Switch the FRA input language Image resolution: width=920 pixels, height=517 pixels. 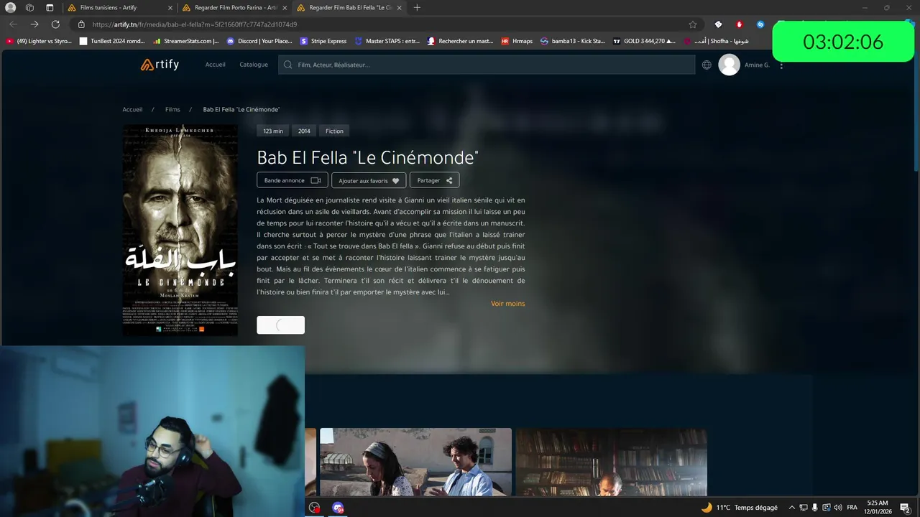click(x=852, y=507)
